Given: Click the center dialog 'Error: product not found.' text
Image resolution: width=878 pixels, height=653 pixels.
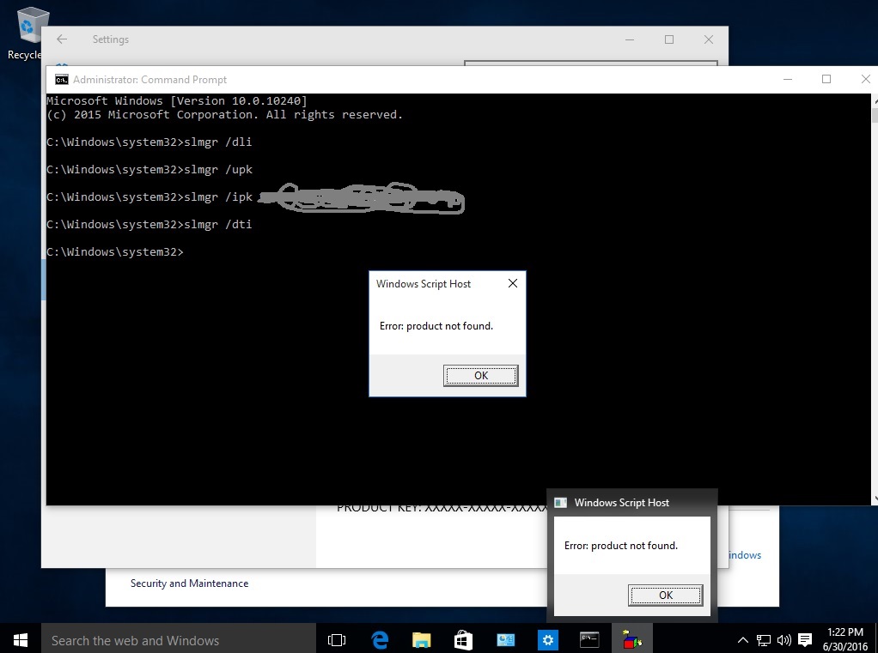Looking at the screenshot, I should [x=436, y=326].
